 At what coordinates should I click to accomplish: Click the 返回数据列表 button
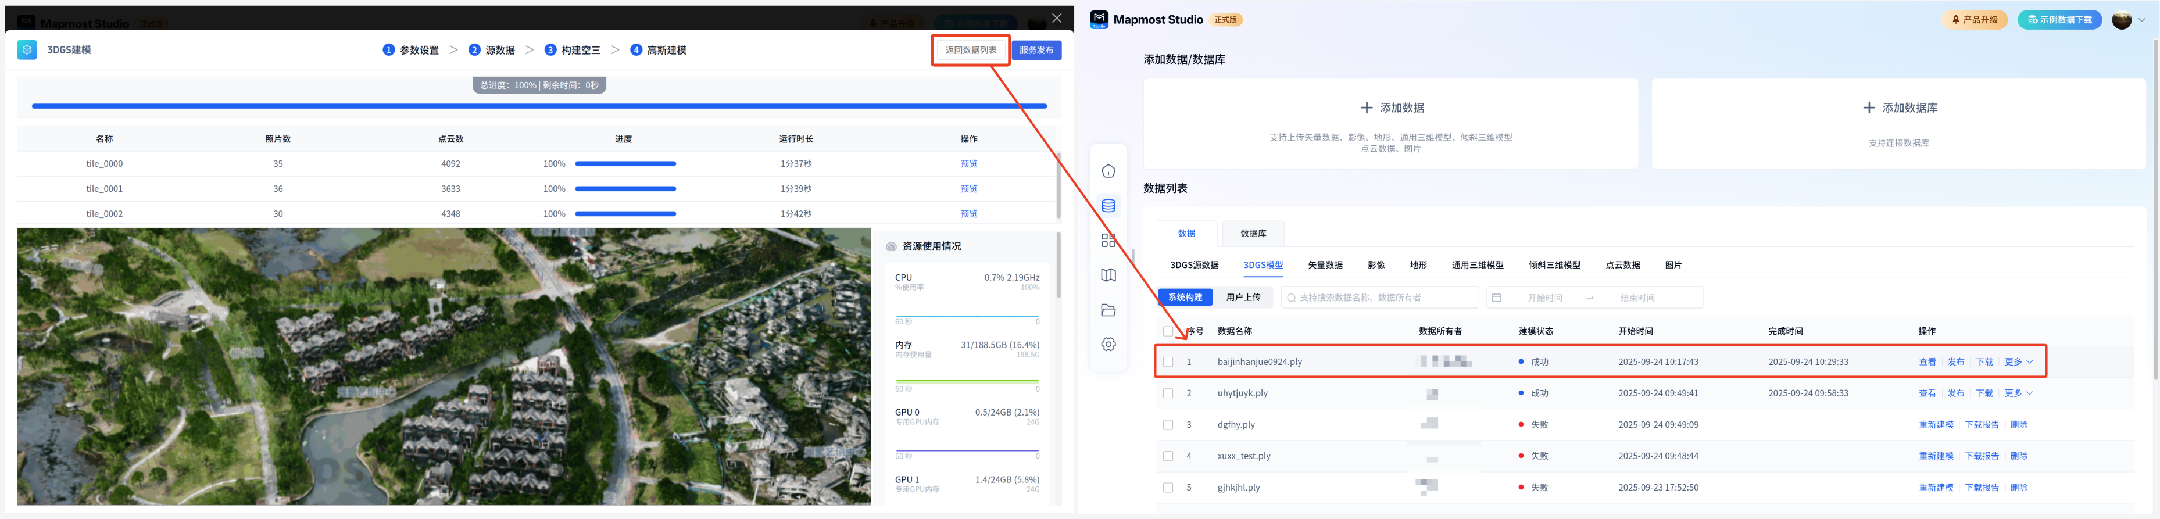click(x=970, y=51)
